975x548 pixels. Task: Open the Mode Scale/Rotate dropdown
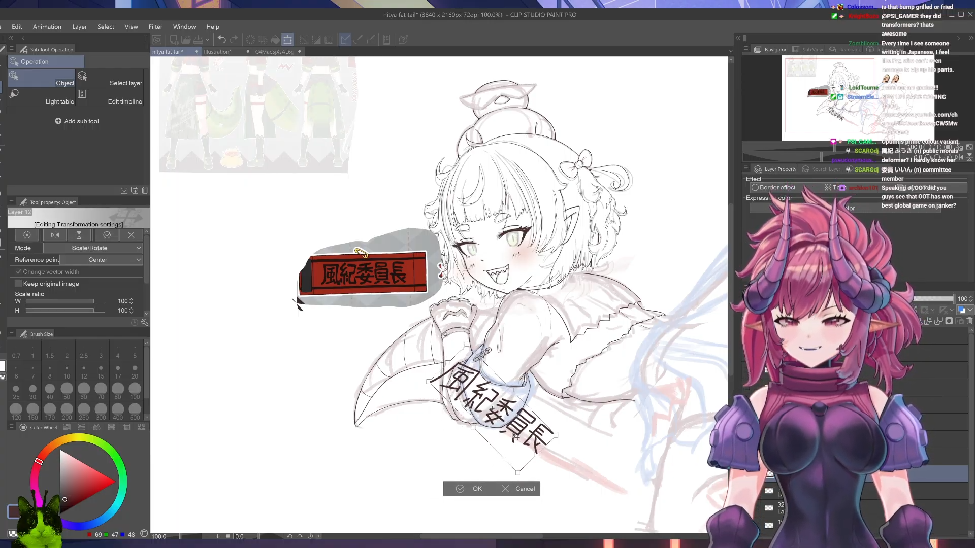pyautogui.click(x=93, y=248)
